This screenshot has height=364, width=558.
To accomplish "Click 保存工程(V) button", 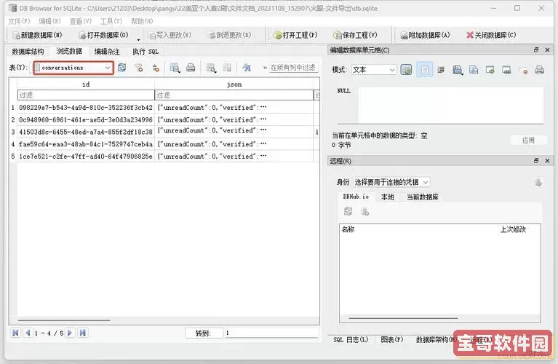I will point(355,35).
